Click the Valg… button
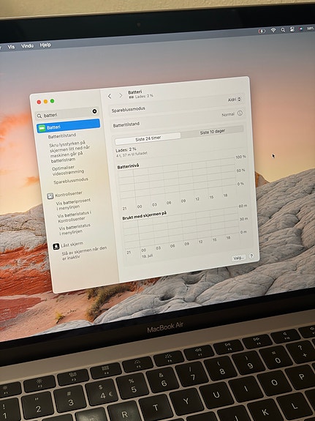The height and width of the screenshot is (421, 315). [238, 258]
